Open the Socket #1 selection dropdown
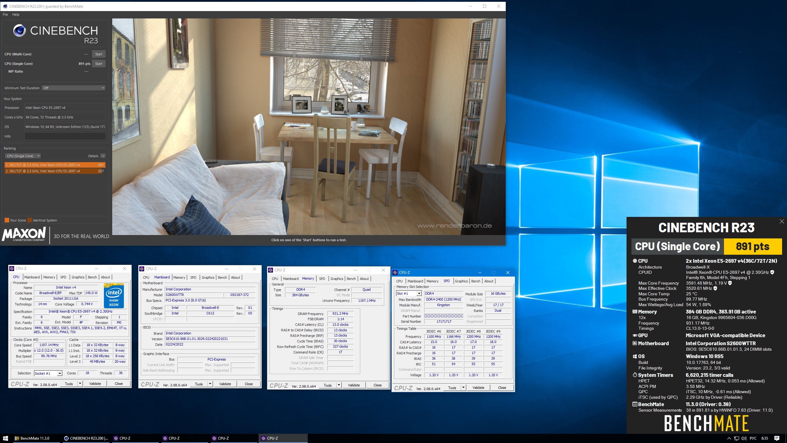 point(48,373)
